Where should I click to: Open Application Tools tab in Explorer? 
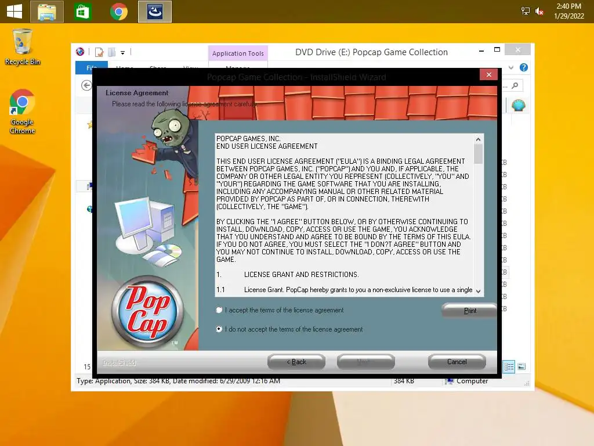coord(238,53)
